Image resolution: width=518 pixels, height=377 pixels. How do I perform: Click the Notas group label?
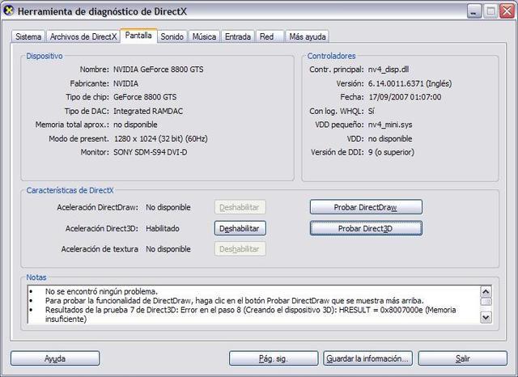point(36,277)
